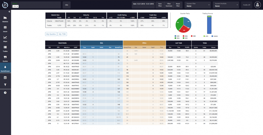Image resolution: width=263 pixels, height=135 pixels.
Task: Open Quotes from the sidebar
Action: [5, 59]
